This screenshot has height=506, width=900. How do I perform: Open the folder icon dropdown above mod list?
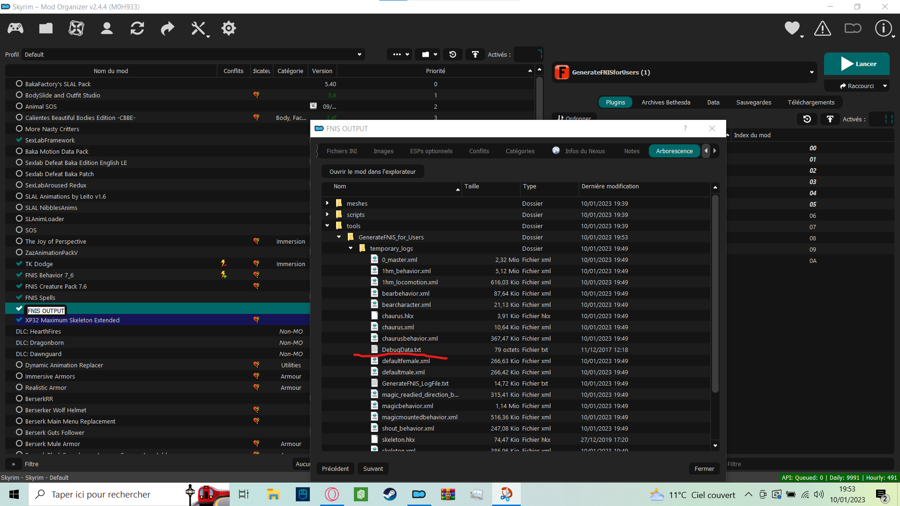pyautogui.click(x=428, y=54)
